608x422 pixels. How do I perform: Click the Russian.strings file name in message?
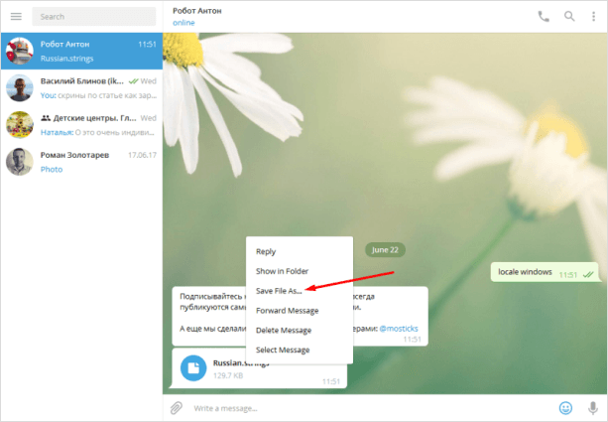coord(240,363)
